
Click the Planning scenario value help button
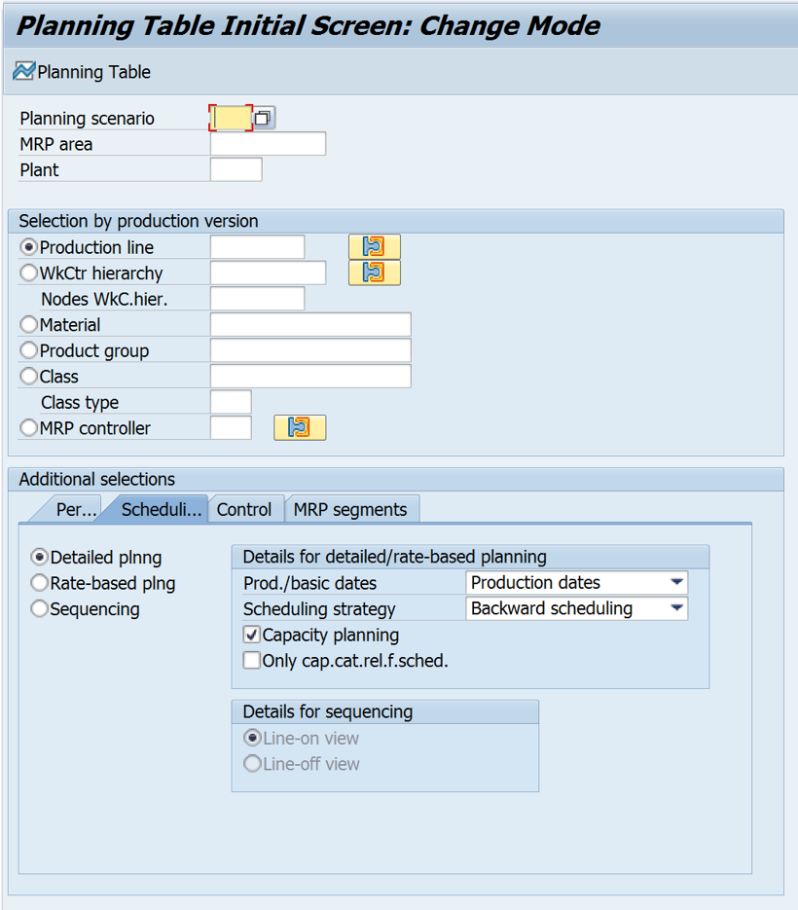tap(263, 117)
